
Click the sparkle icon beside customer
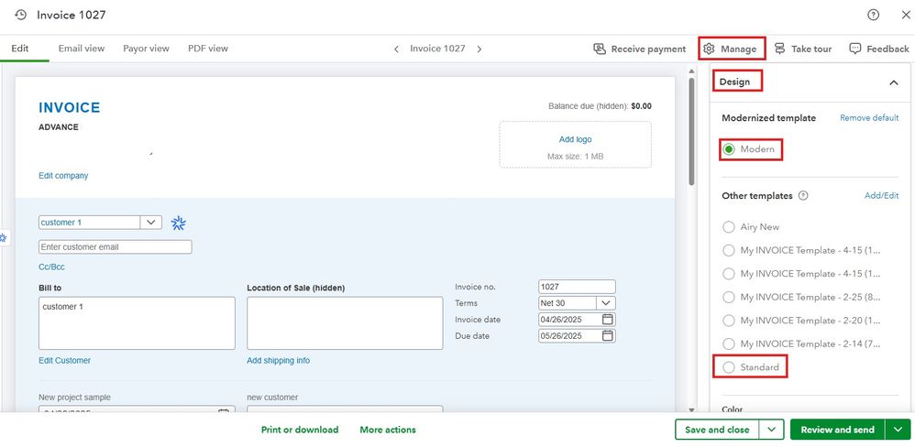(178, 223)
